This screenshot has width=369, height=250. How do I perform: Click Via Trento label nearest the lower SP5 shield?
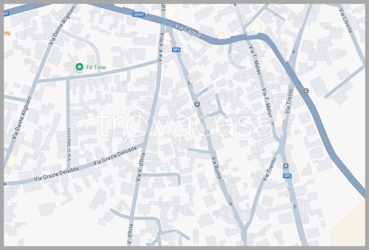270,170
